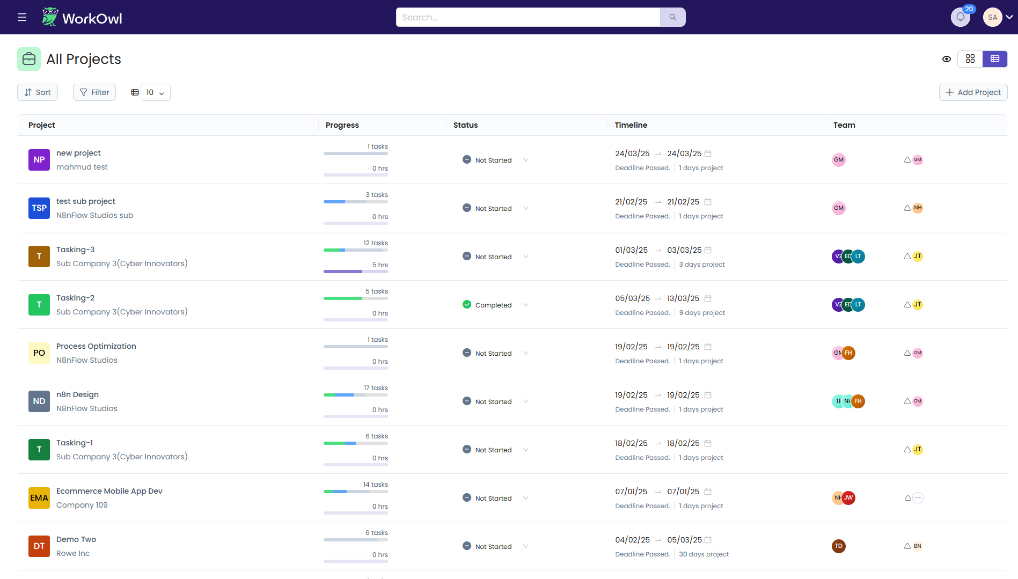Open the Ecommerce Mobile App Dev project
Viewport: 1018px width, 579px height.
(109, 491)
